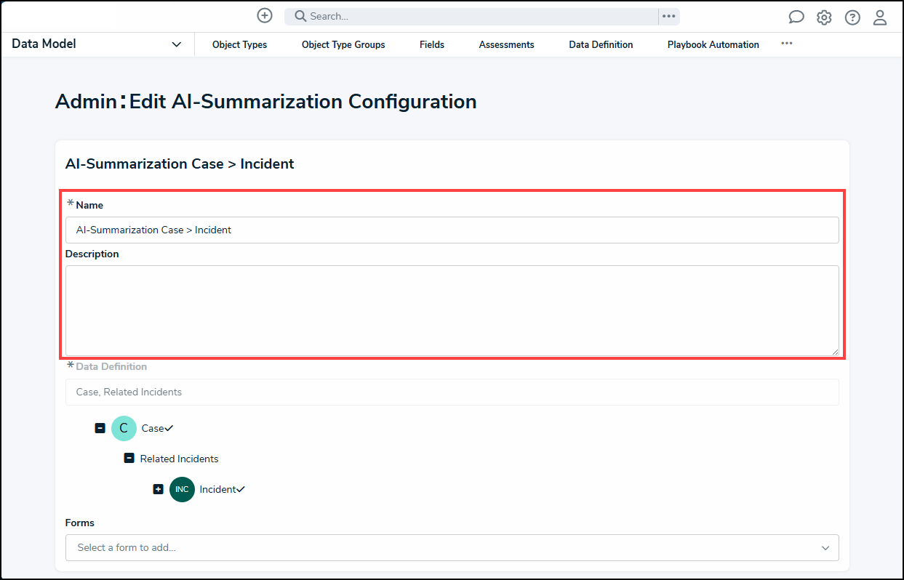Open the Select a form dropdown

(x=452, y=547)
